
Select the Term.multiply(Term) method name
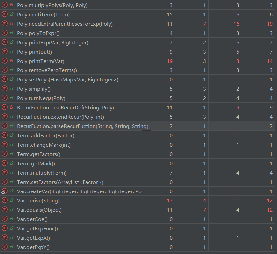(42, 173)
